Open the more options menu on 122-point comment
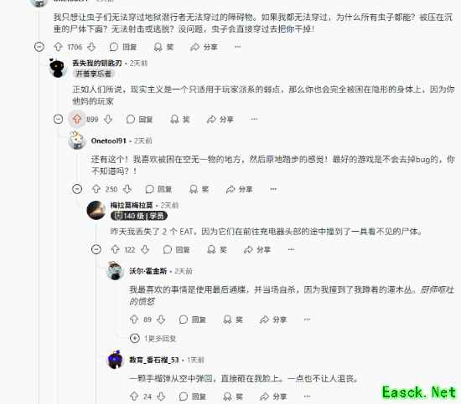461x404 pixels. [x=291, y=249]
